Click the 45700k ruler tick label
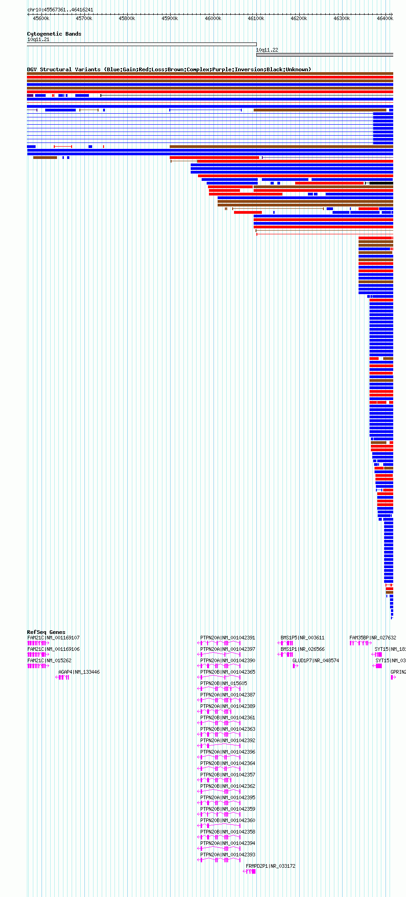The image size is (406, 897). 84,18
